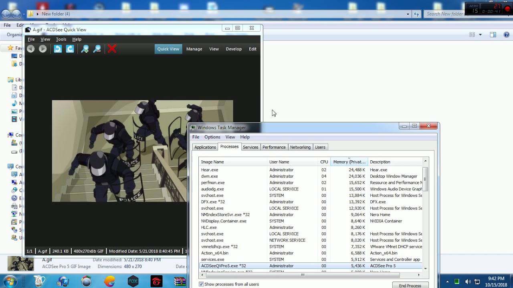Click the A.gif thumbnail in details pane
Image resolution: width=513 pixels, height=288 pixels.
tap(21, 264)
